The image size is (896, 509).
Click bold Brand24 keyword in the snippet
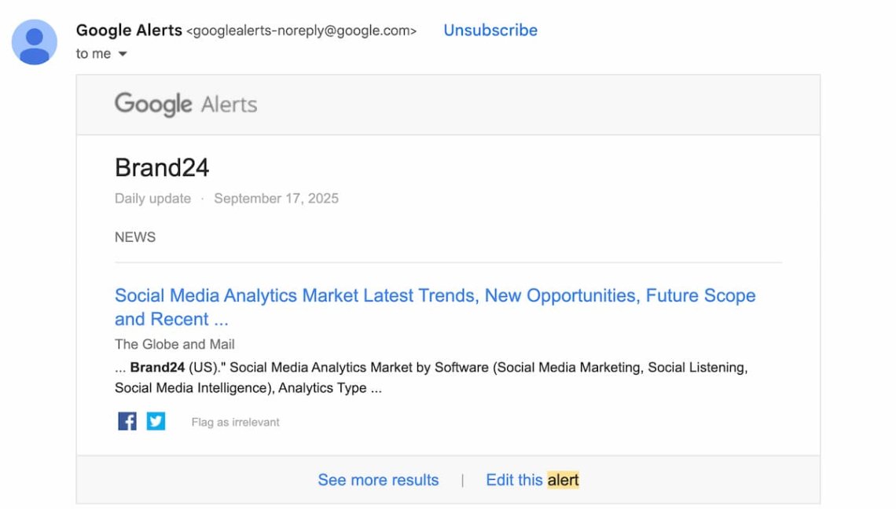click(x=157, y=368)
